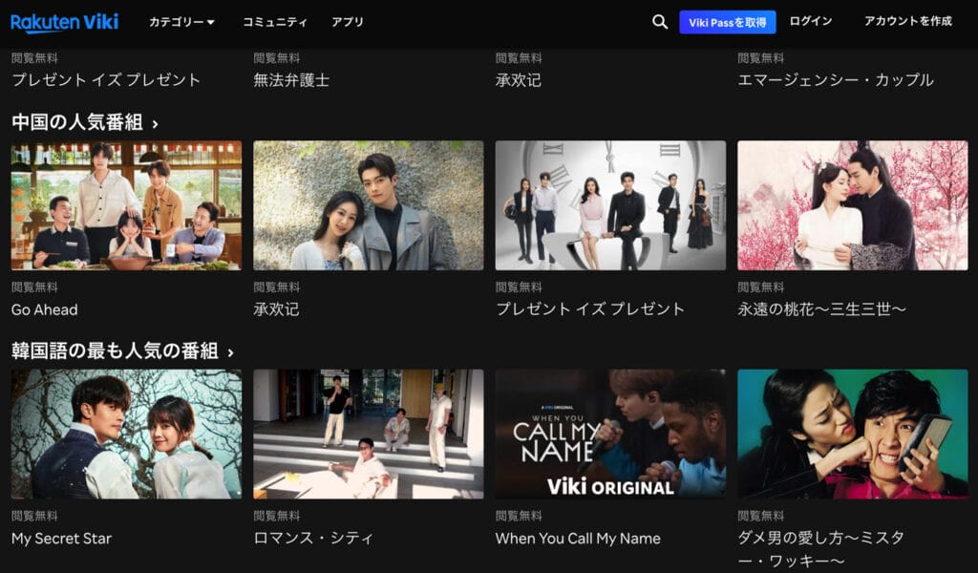Open 韓国語の最も人気の番組 section heading

(115, 351)
